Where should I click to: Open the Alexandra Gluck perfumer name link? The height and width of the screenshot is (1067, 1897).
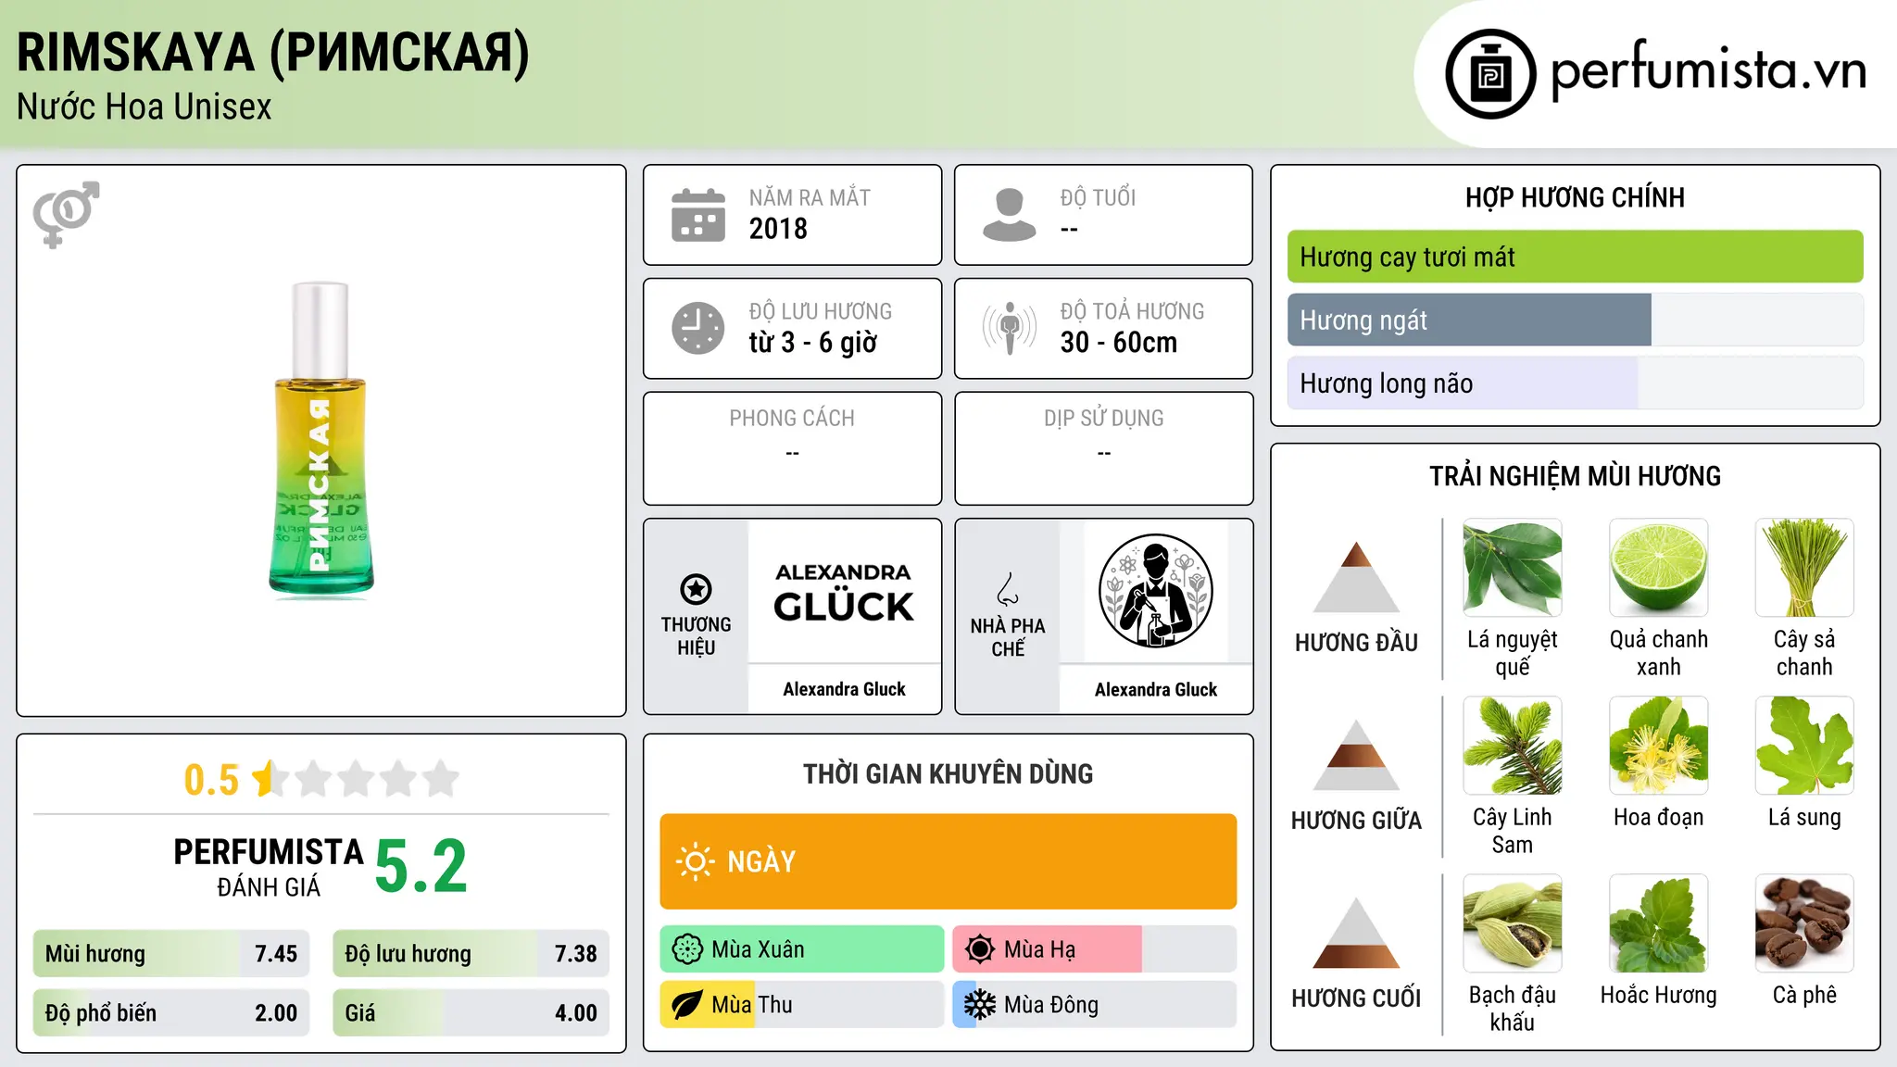1156,689
